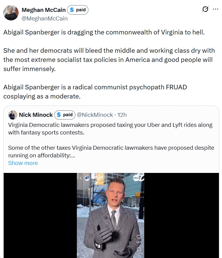Open the Meghan McCain display name link
Image resolution: width=222 pixels, height=258 pixels.
point(44,10)
